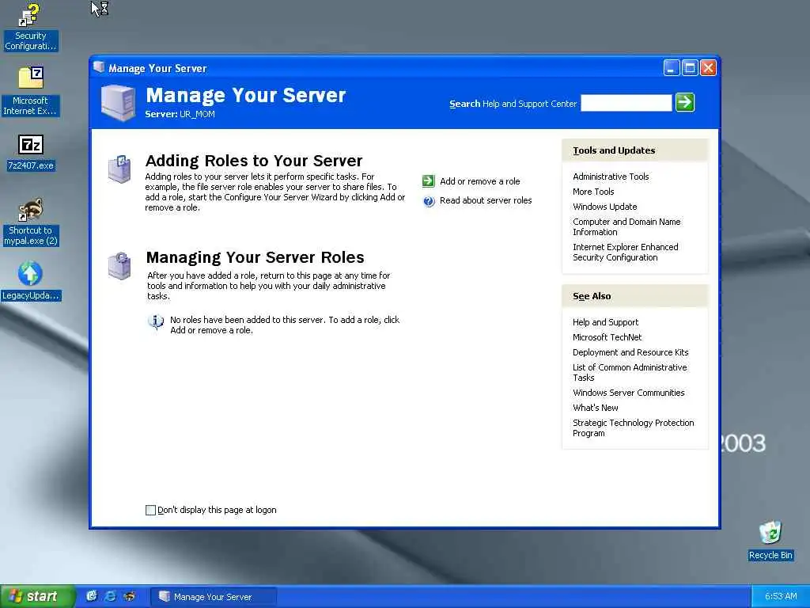The height and width of the screenshot is (608, 810).
Task: Close the Manage Your Server window
Action: 708,68
